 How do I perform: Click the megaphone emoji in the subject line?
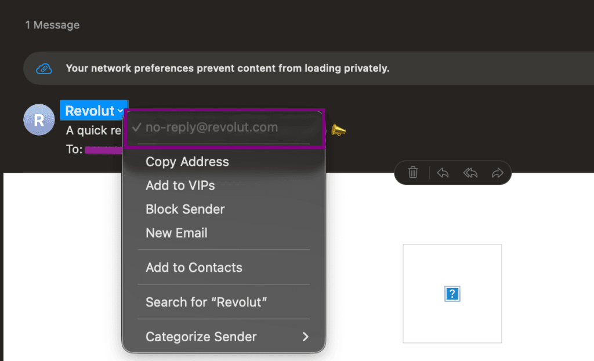[338, 130]
